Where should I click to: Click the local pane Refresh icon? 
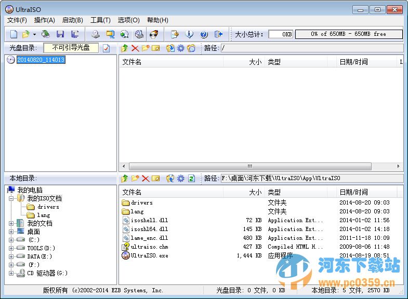click(191, 179)
